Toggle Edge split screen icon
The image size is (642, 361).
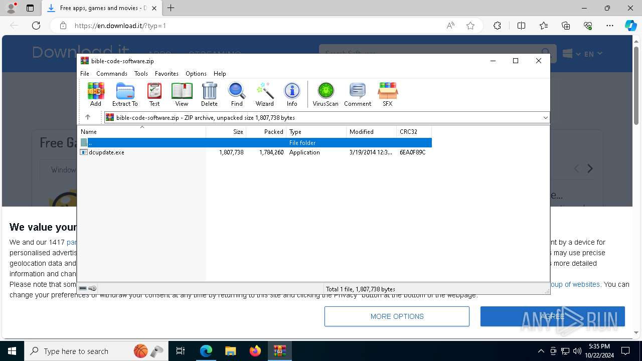pos(521,26)
